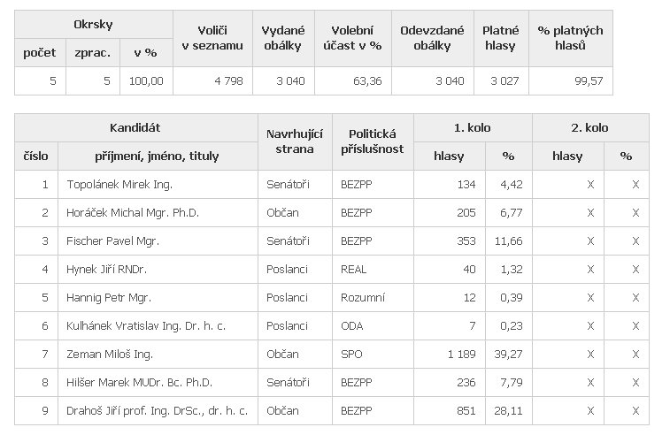Click the Okrsky header cell
The image size is (670, 435).
click(93, 25)
